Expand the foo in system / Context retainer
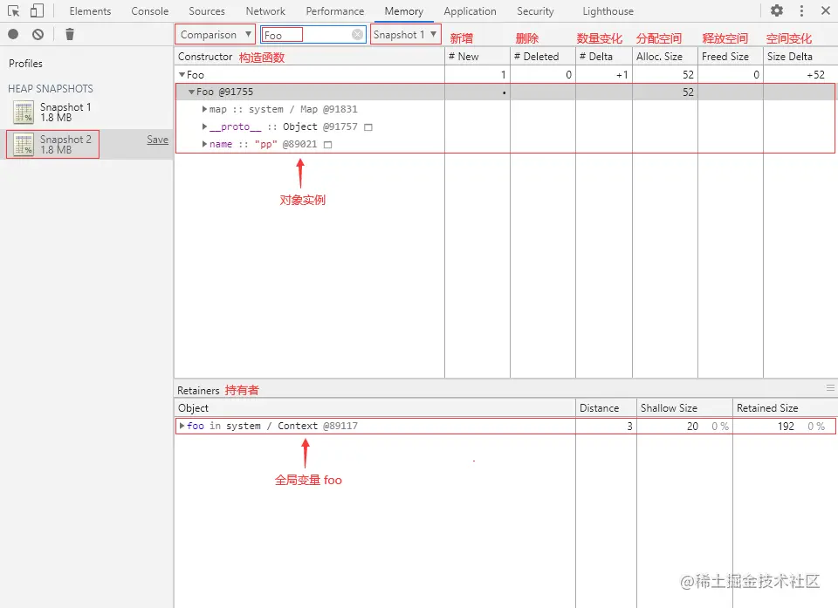This screenshot has width=838, height=608. click(x=182, y=426)
